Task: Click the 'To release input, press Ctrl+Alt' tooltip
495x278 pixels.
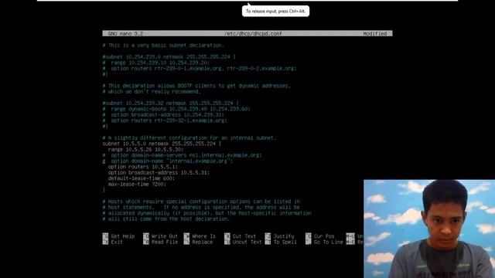Action: tap(275, 11)
